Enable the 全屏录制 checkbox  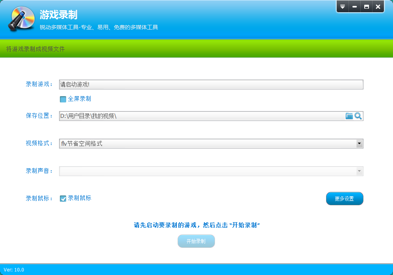click(63, 99)
